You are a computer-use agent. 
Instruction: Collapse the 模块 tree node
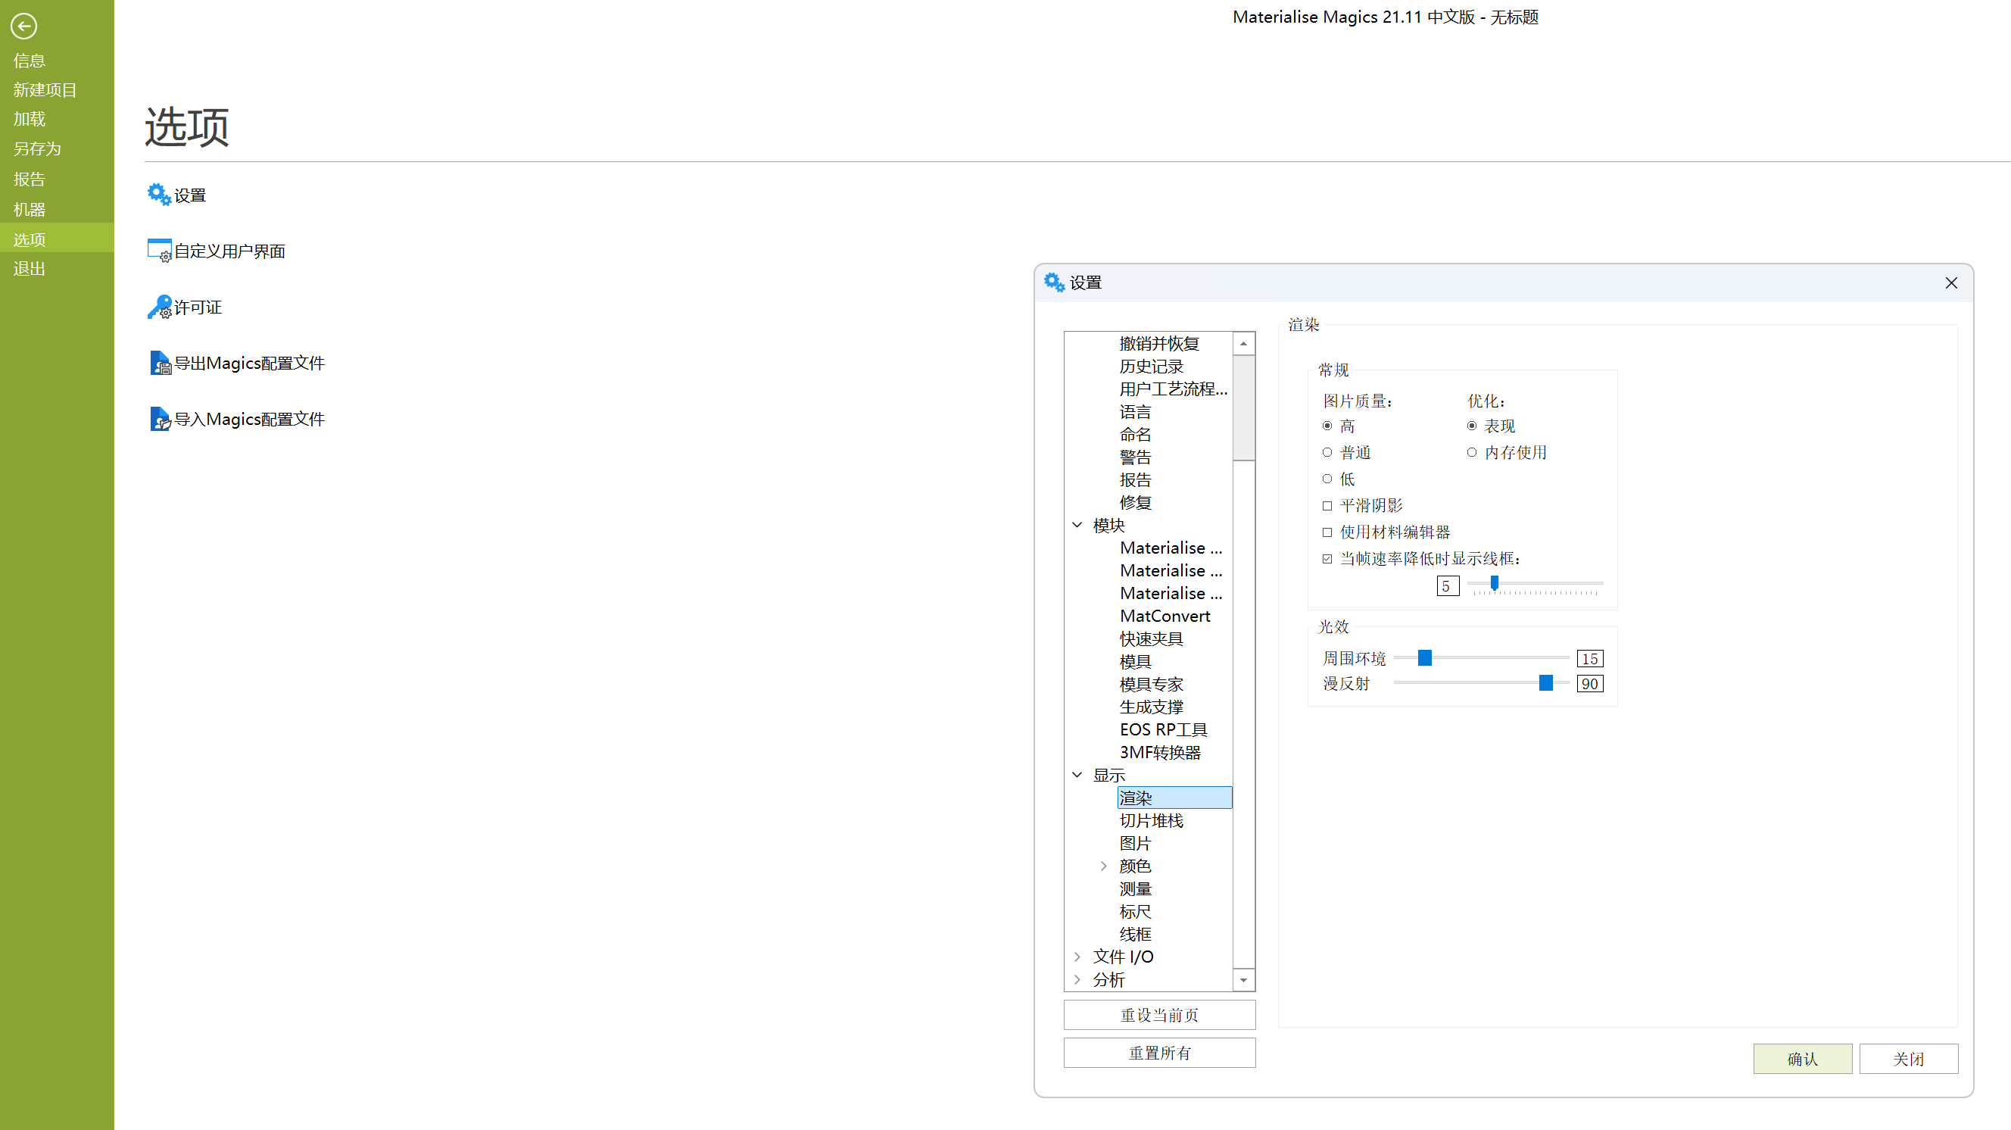pos(1077,525)
